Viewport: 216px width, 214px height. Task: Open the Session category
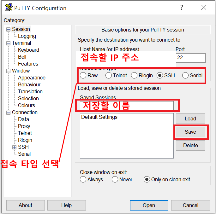[x=21, y=29]
